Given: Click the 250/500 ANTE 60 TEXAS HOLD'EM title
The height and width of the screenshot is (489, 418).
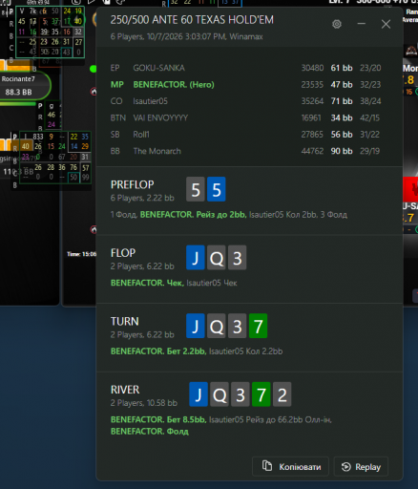Looking at the screenshot, I should (192, 20).
